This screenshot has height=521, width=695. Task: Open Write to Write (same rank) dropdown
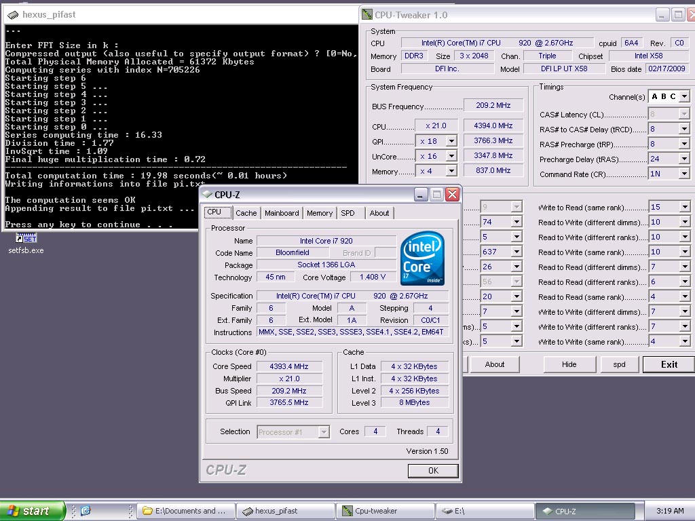(685, 342)
